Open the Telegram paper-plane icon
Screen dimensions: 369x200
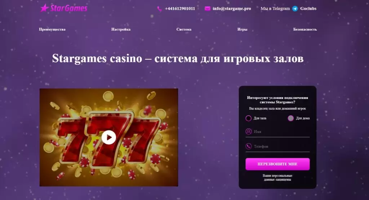click(295, 9)
